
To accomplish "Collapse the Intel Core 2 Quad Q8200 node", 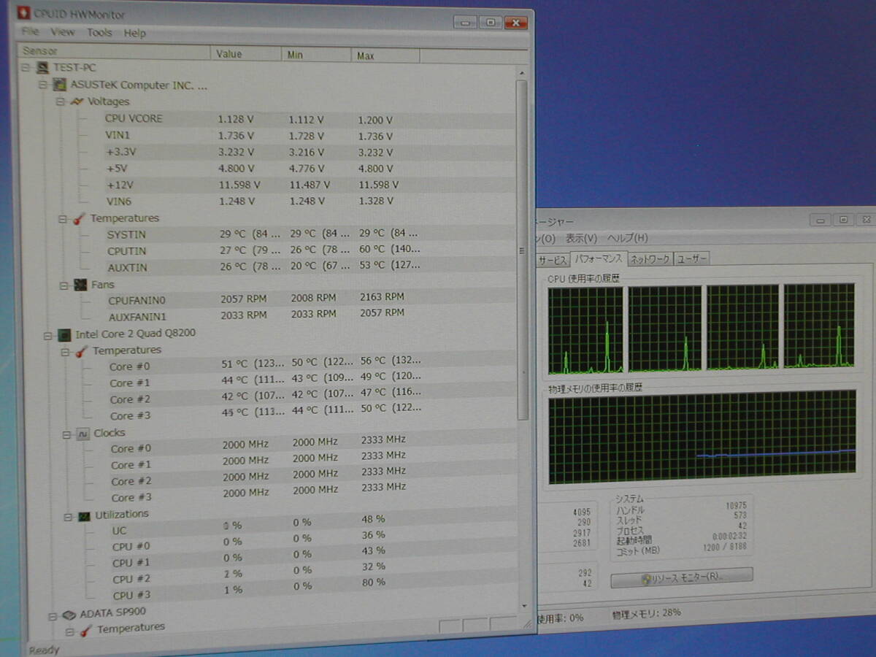I will 47,335.
